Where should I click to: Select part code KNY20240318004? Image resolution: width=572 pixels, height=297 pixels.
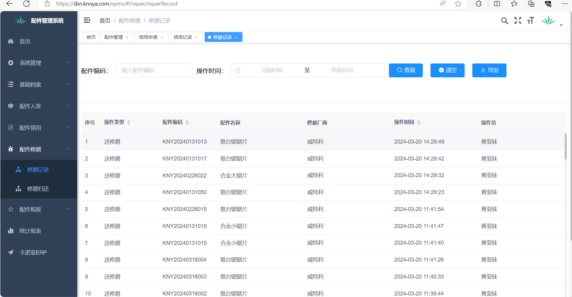coord(185,260)
